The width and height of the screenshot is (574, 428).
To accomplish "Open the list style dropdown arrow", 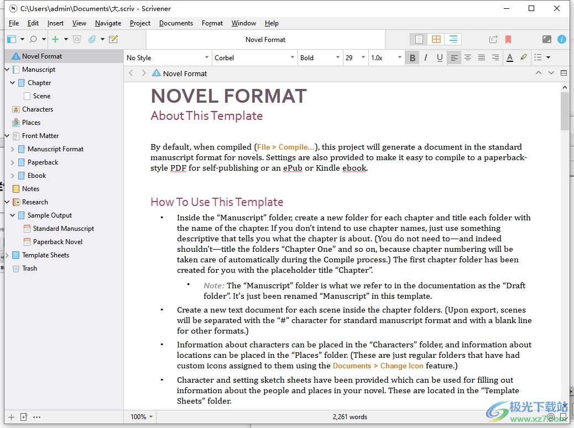I will (549, 57).
